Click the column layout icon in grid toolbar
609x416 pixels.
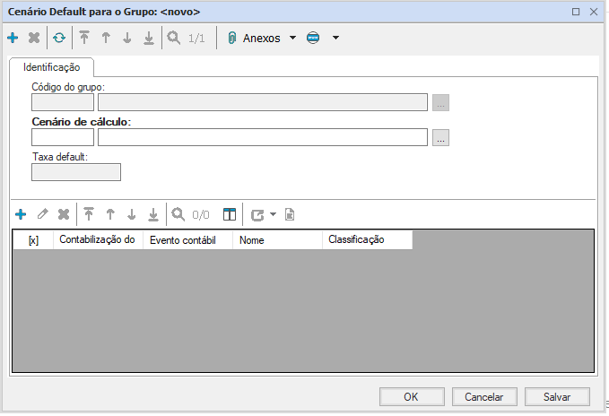(230, 214)
